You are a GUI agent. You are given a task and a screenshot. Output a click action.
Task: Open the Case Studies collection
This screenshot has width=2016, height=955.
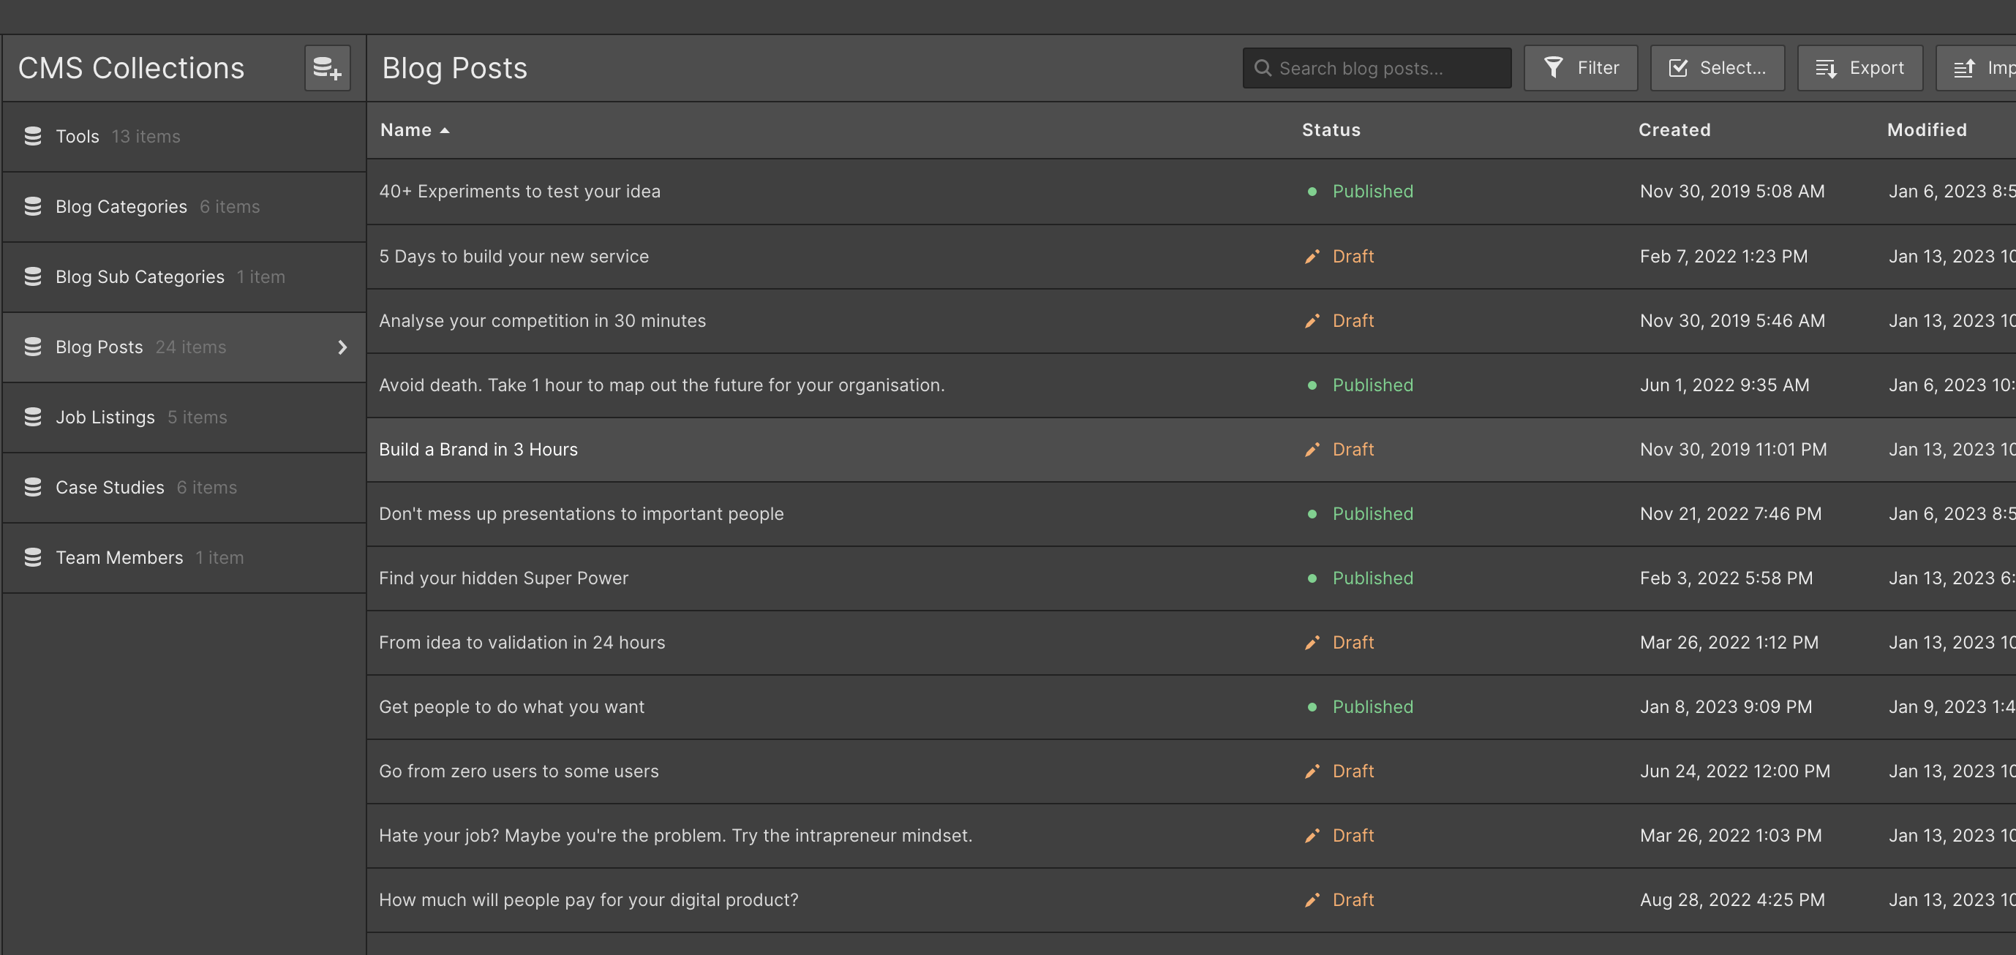click(x=184, y=488)
